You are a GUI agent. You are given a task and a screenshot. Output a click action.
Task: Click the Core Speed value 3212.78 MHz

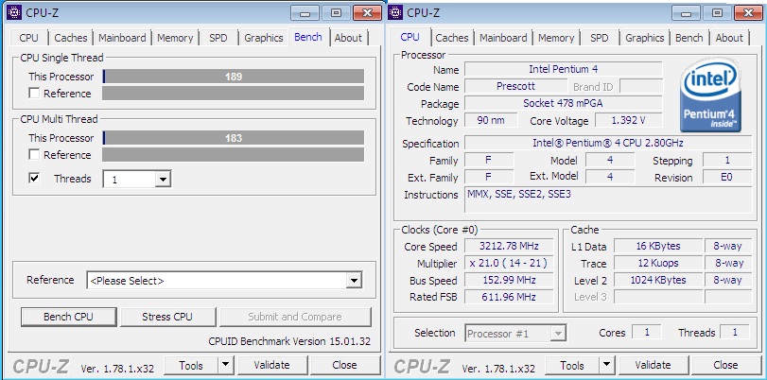point(508,246)
